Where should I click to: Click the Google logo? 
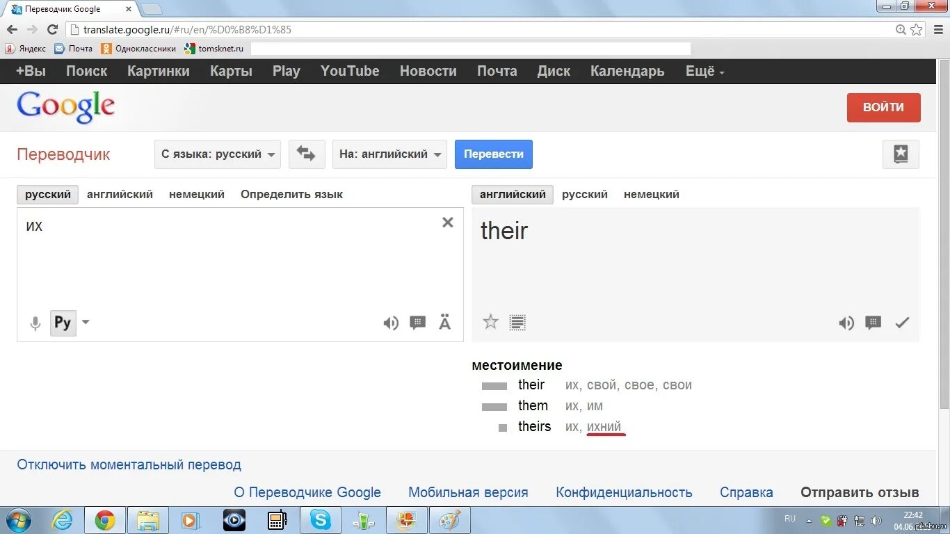(66, 107)
